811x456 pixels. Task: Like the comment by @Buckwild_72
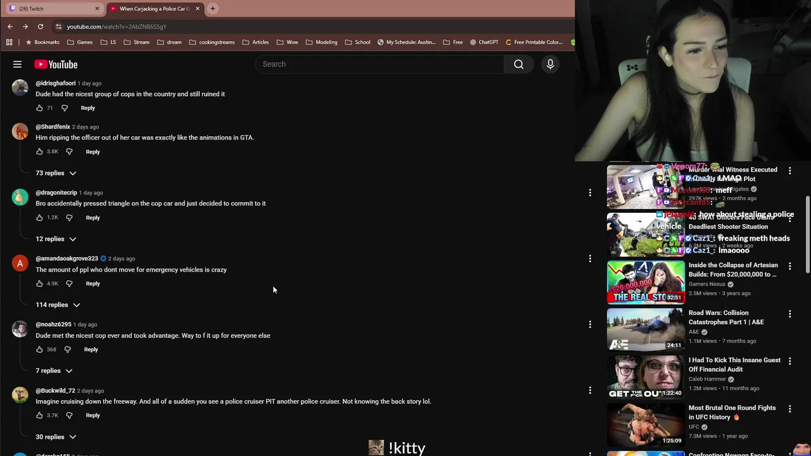[x=39, y=415]
